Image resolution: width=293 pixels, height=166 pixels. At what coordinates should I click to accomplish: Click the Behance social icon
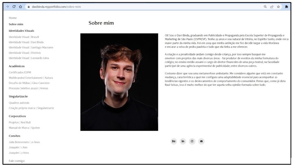174,141
